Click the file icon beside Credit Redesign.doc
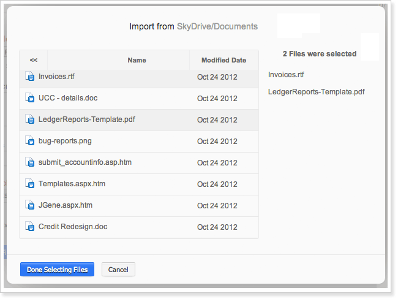Viewport: 398px width, 299px height. 30,226
